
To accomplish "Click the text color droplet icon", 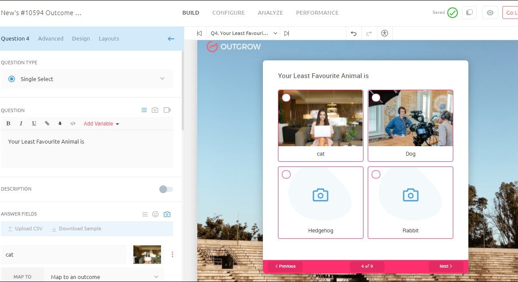I will pyautogui.click(x=60, y=124).
